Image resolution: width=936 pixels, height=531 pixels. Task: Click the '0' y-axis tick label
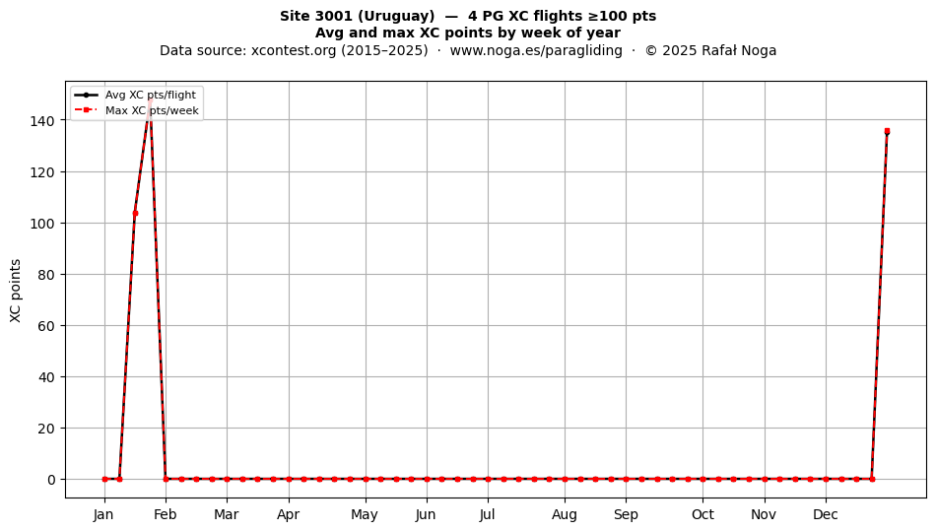[x=50, y=480]
